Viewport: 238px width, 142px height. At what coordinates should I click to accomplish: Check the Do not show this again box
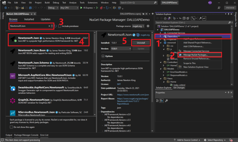(11, 127)
